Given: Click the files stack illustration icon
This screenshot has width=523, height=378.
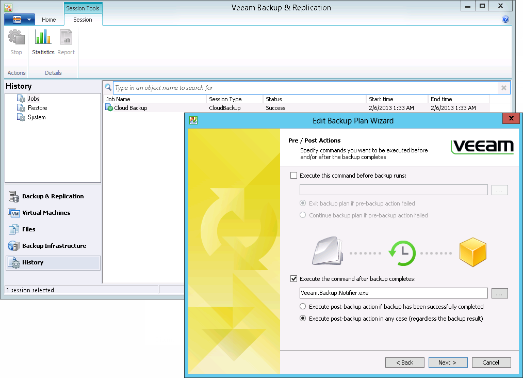Looking at the screenshot, I should (x=328, y=251).
